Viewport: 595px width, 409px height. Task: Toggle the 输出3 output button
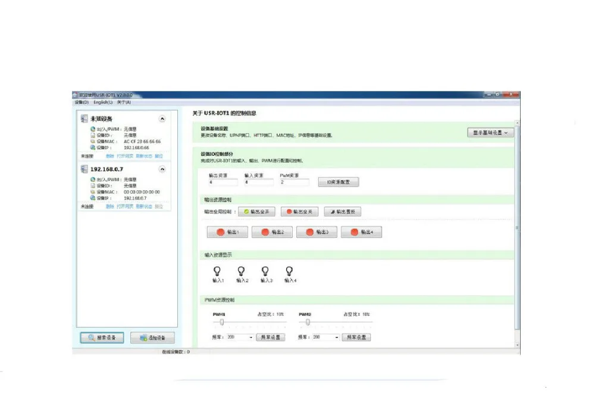tap(317, 232)
